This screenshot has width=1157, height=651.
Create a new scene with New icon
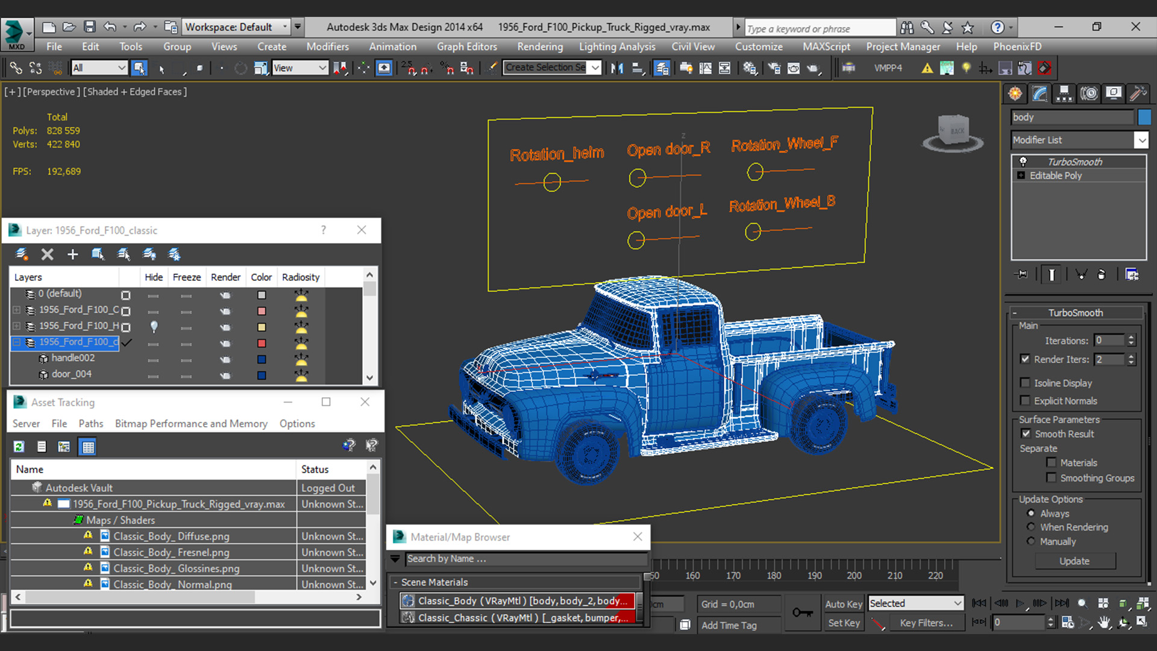pyautogui.click(x=49, y=27)
